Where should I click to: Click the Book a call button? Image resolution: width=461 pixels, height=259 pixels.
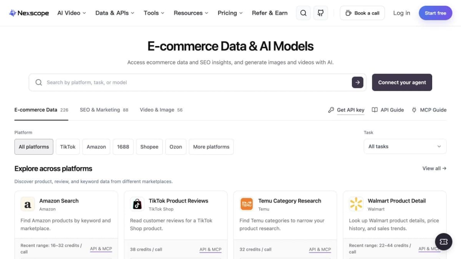click(362, 13)
